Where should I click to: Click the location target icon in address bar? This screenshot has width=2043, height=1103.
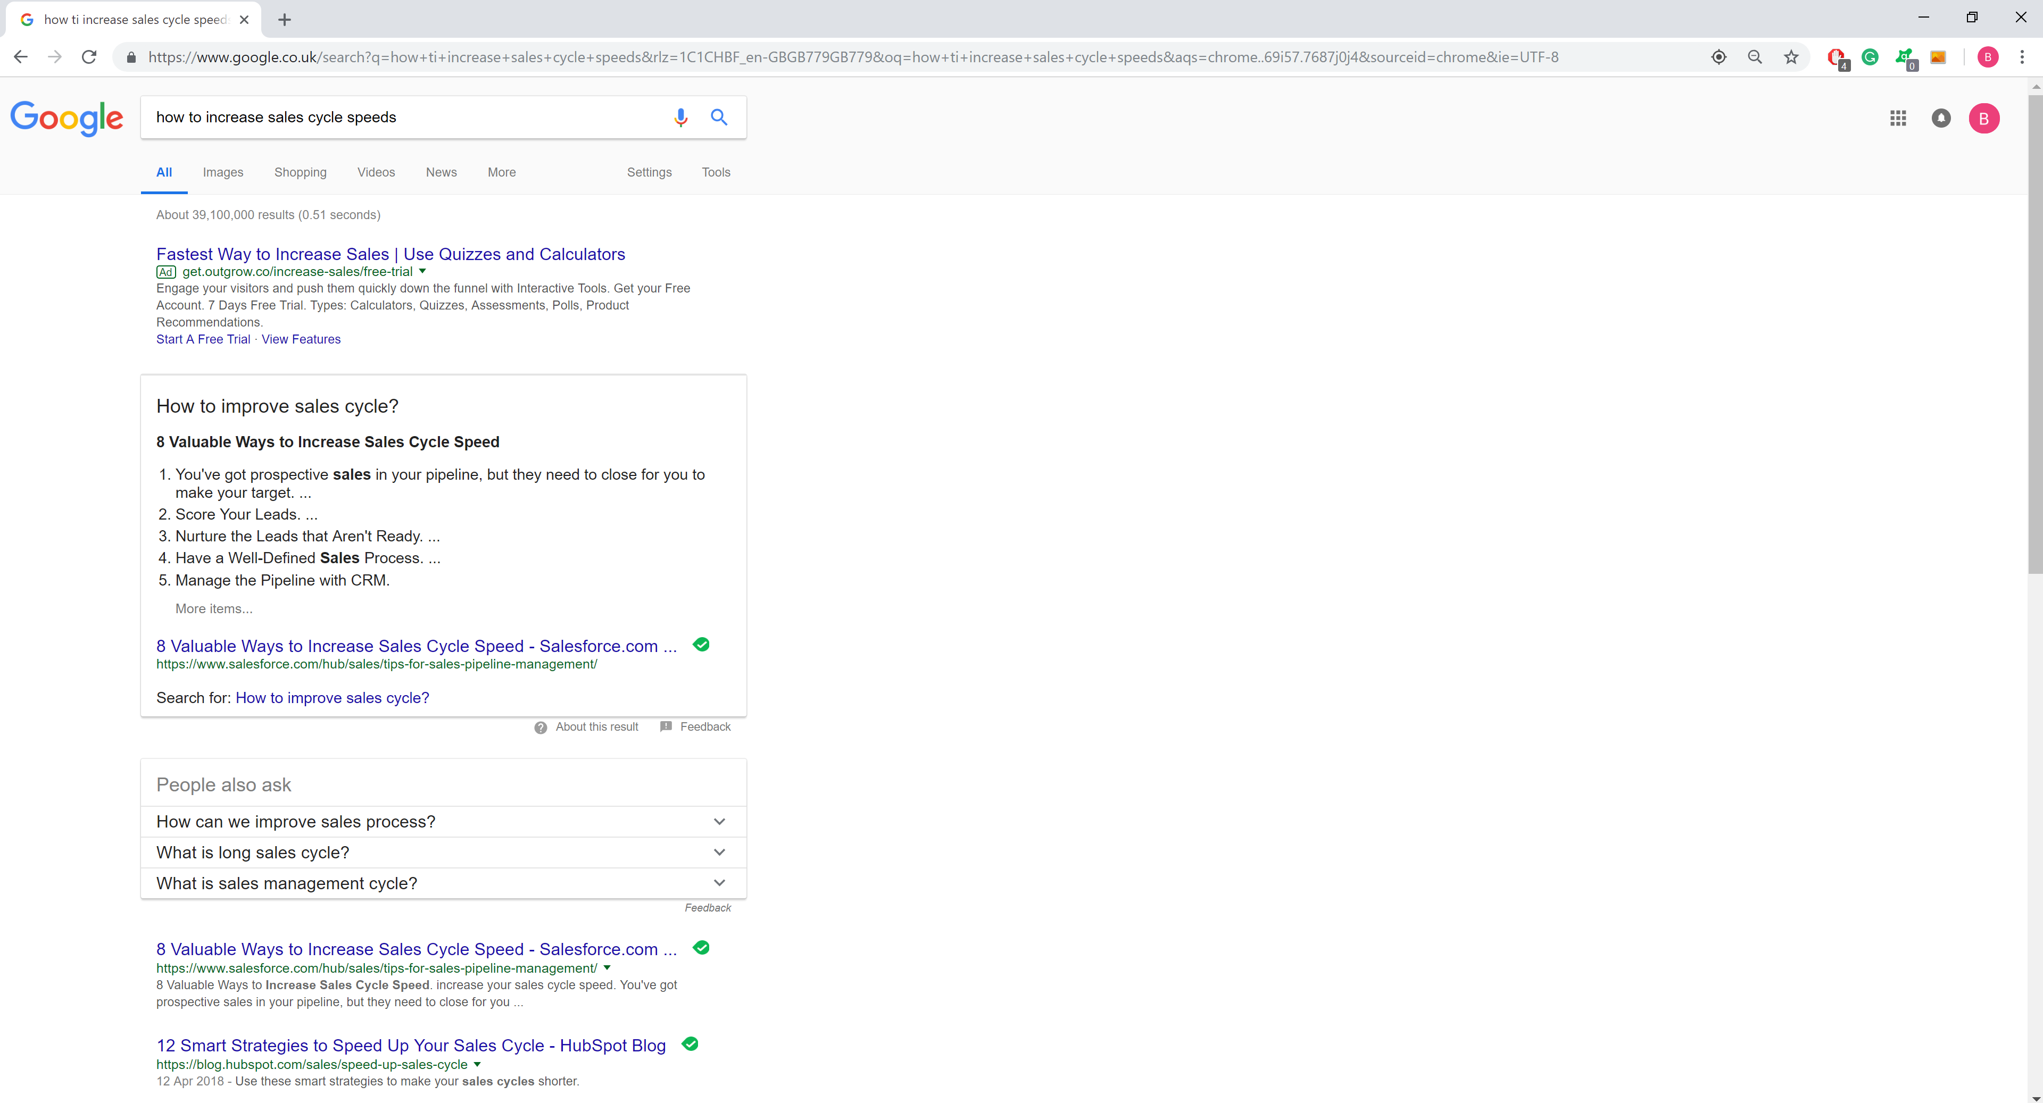(1718, 57)
